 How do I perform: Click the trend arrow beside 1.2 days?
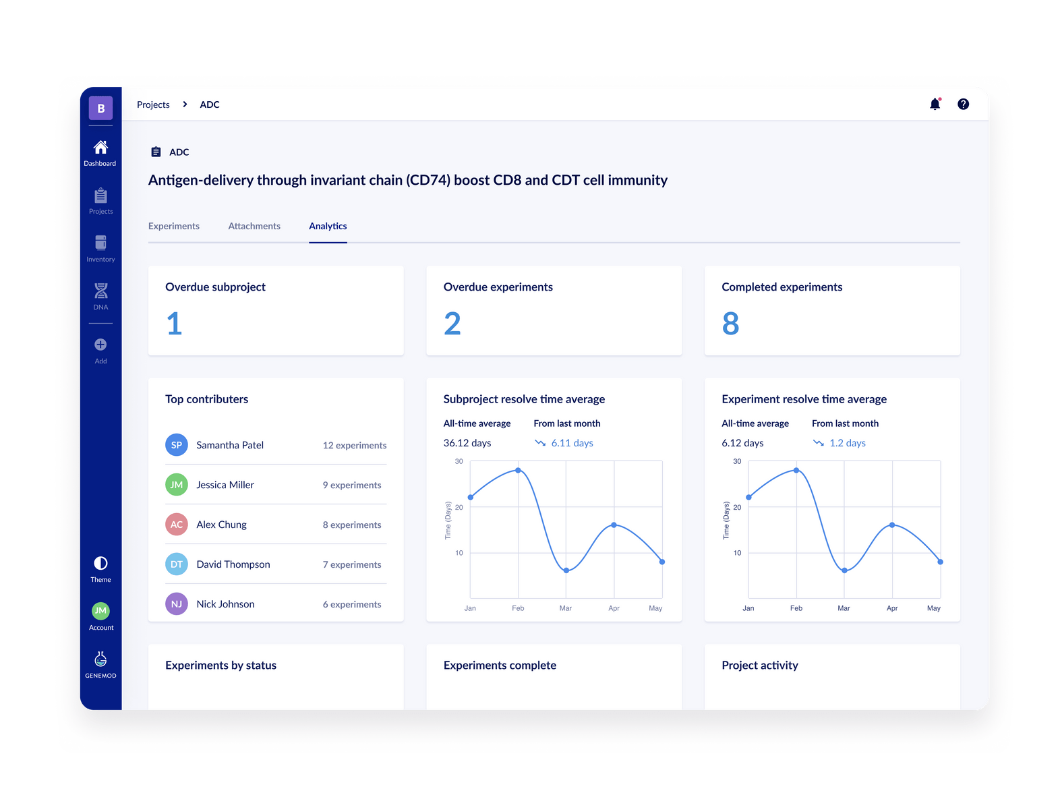point(818,443)
